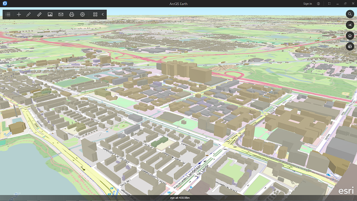Click the Email envelope icon
The height and width of the screenshot is (201, 357).
[x=61, y=14]
